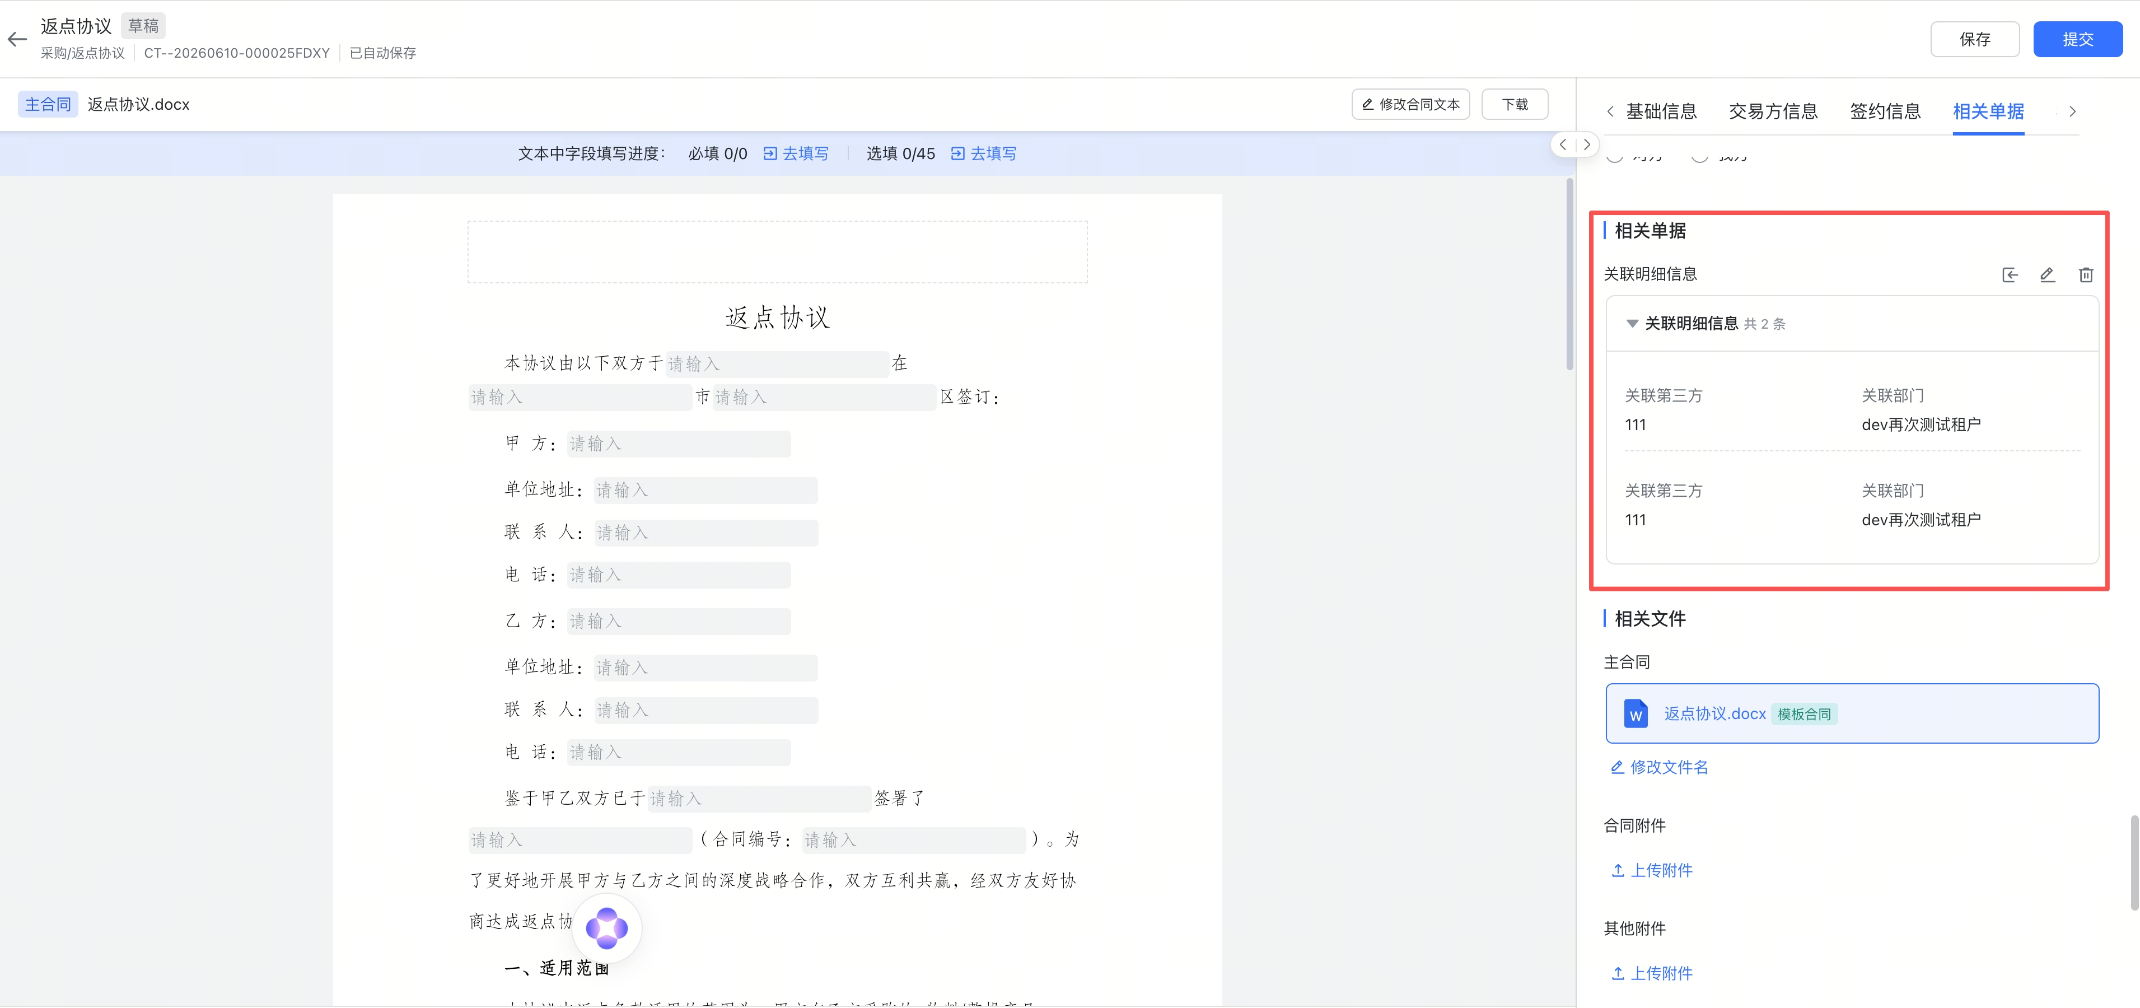Expand side panel with right chevron toggle
Image resolution: width=2140 pixels, height=1008 pixels.
point(1587,144)
